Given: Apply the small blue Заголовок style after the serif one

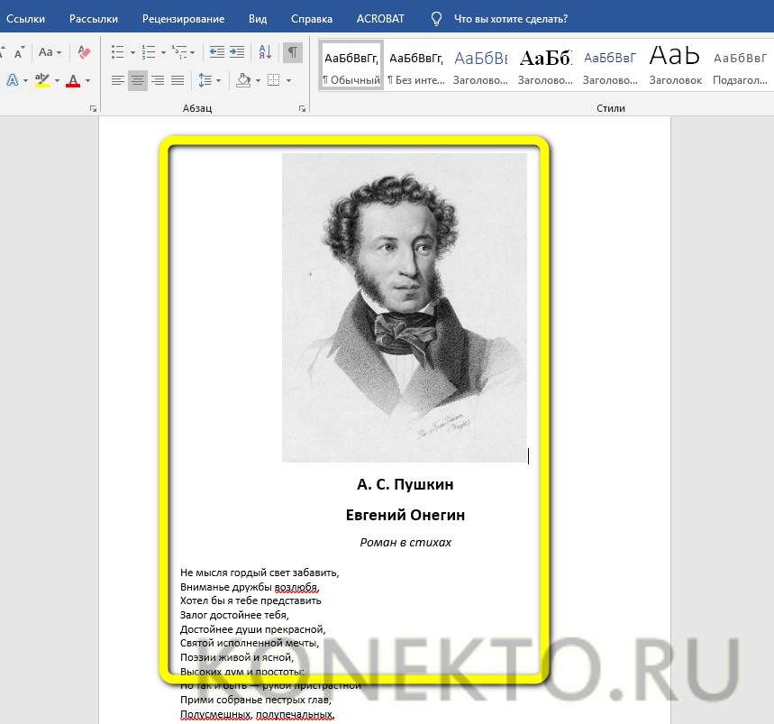Looking at the screenshot, I should click(x=610, y=65).
